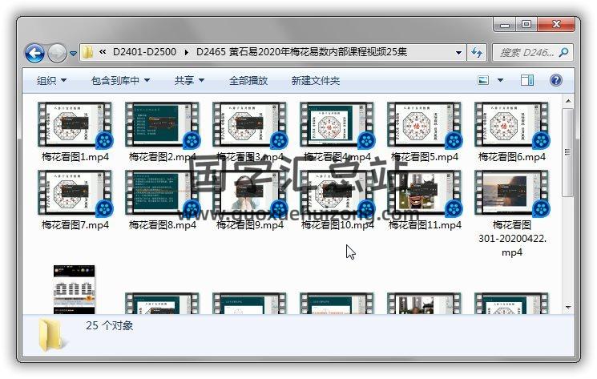Click the Back navigation arrow

[34, 53]
